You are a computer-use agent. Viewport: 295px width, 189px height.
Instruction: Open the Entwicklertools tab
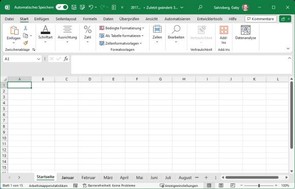click(210, 19)
